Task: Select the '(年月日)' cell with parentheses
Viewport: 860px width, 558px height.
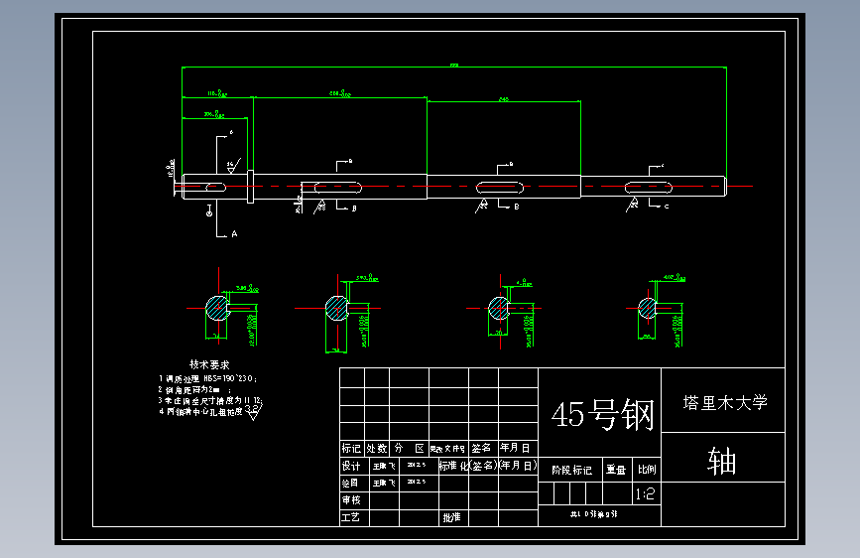Action: pyautogui.click(x=518, y=466)
